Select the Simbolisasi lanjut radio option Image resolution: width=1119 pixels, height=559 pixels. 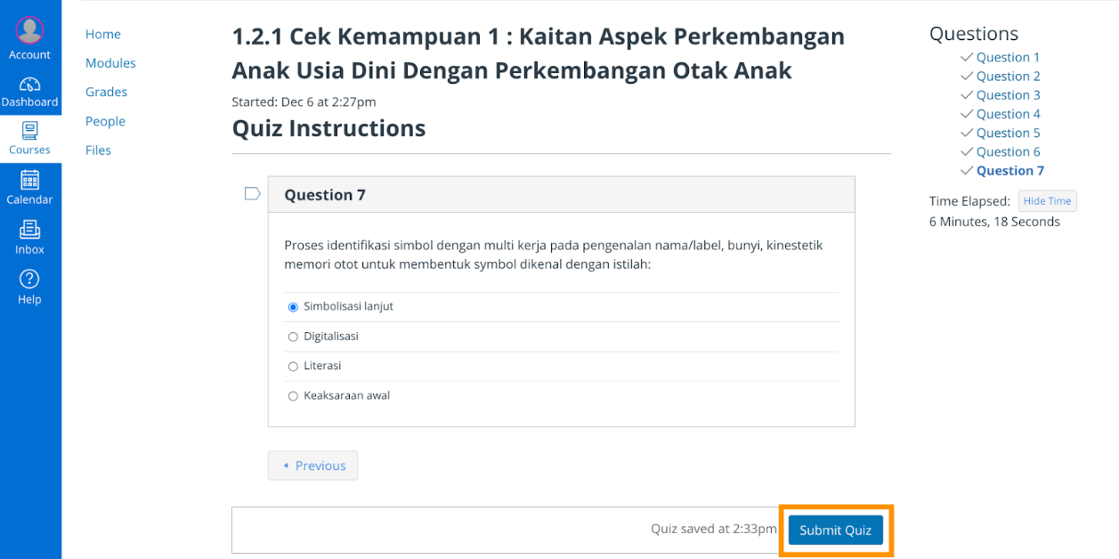tap(293, 307)
